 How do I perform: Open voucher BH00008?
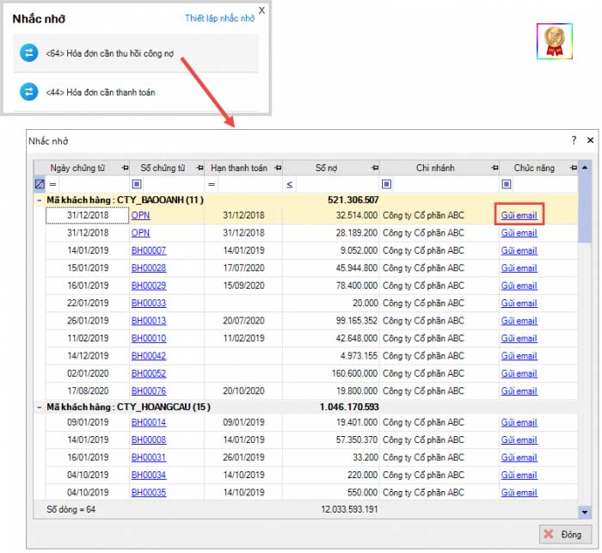tap(149, 440)
